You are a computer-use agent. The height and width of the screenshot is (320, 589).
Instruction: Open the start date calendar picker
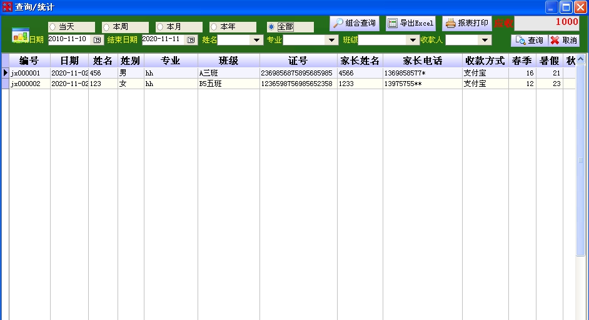click(98, 40)
